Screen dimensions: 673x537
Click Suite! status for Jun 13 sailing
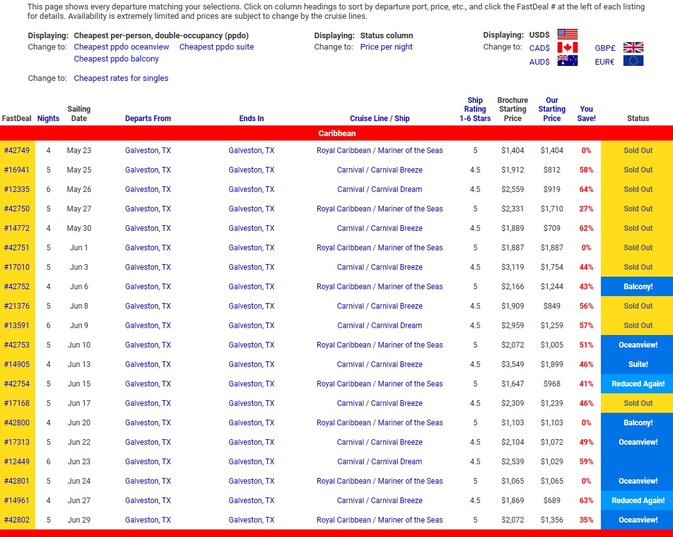(x=638, y=364)
